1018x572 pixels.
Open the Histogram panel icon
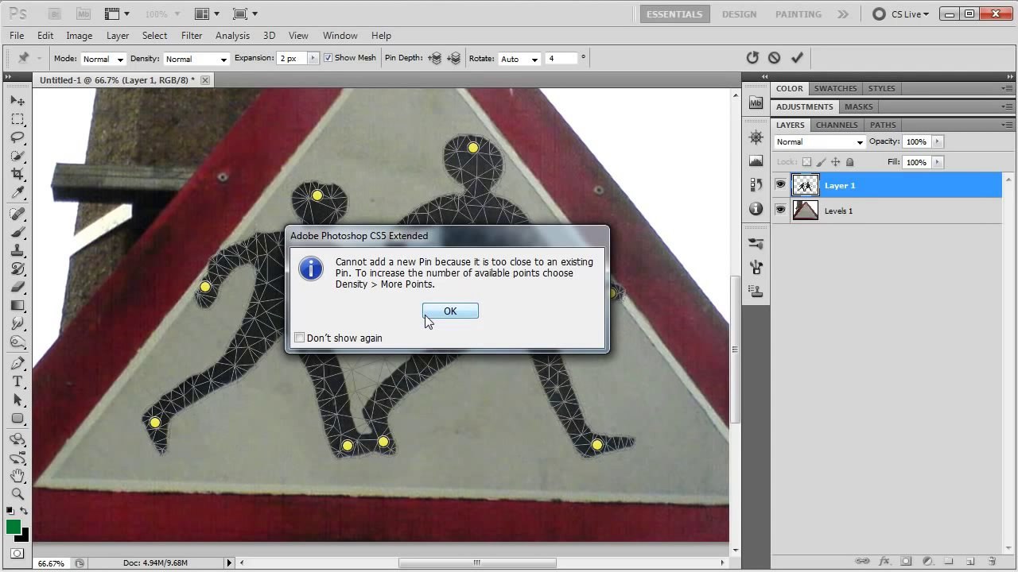tap(756, 160)
